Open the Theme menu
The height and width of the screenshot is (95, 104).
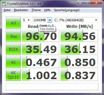point(36,10)
